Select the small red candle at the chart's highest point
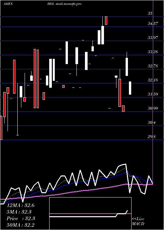This screenshot has height=230, width=164. click(x=106, y=20)
